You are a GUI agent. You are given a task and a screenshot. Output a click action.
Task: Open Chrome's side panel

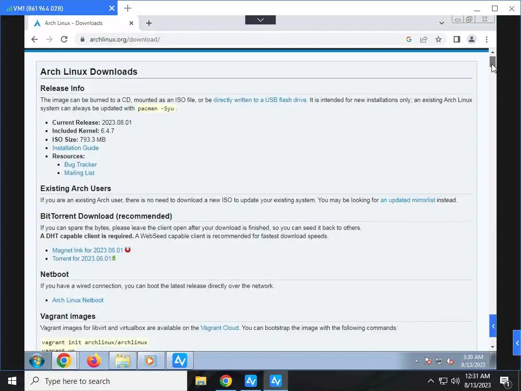[x=457, y=39]
